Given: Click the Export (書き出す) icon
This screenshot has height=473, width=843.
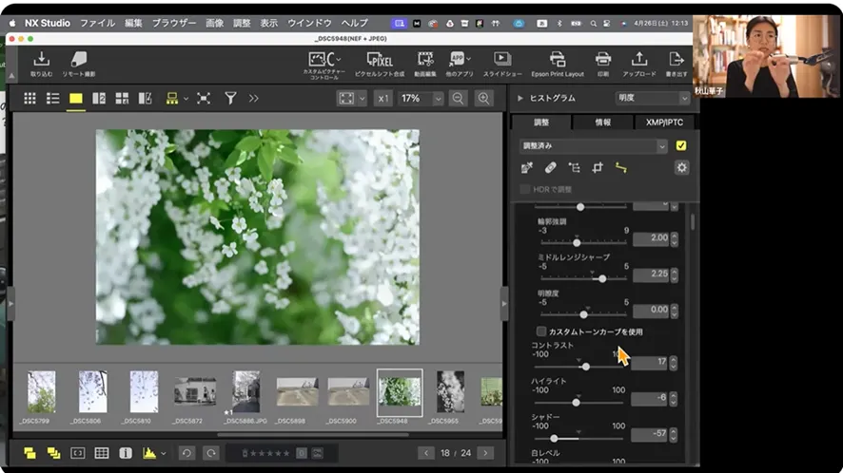Looking at the screenshot, I should click(x=676, y=64).
